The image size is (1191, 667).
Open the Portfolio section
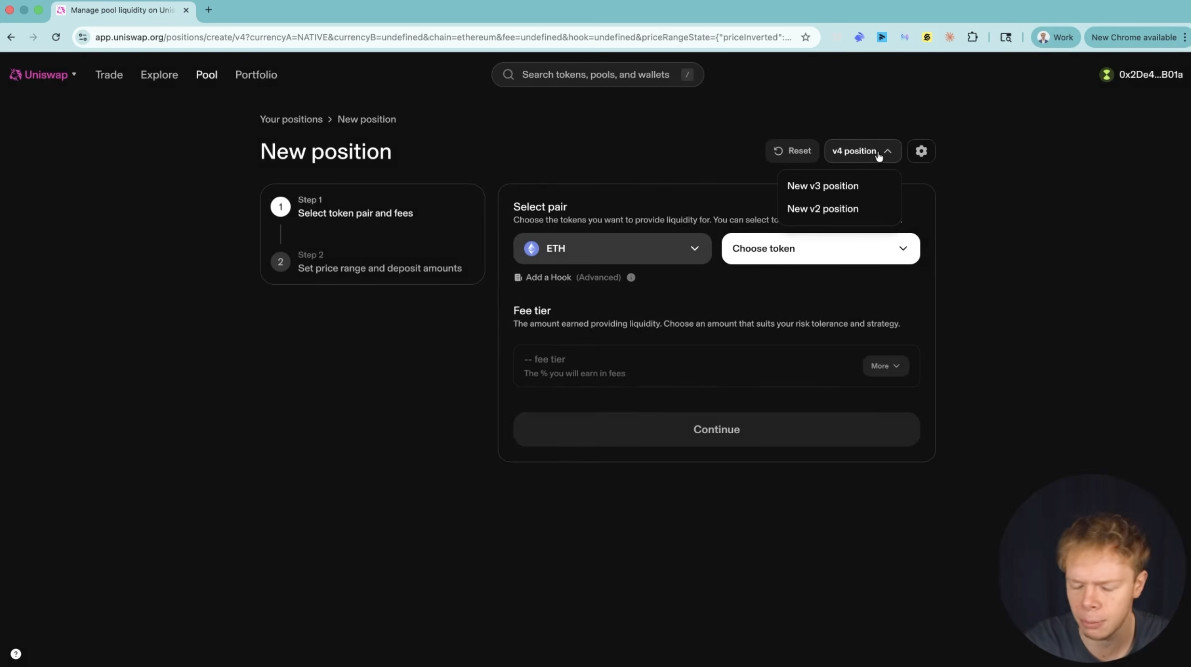pos(256,75)
